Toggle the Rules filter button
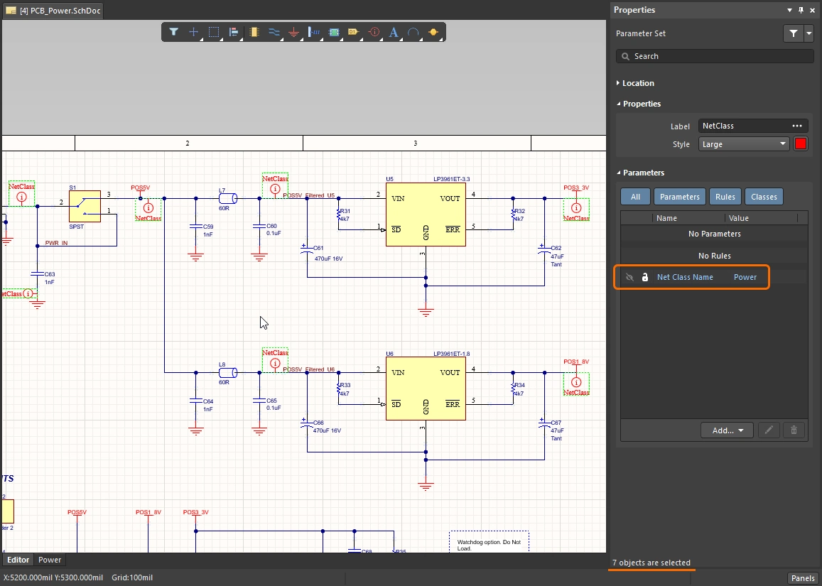Viewport: 822px width, 586px height. pos(725,197)
